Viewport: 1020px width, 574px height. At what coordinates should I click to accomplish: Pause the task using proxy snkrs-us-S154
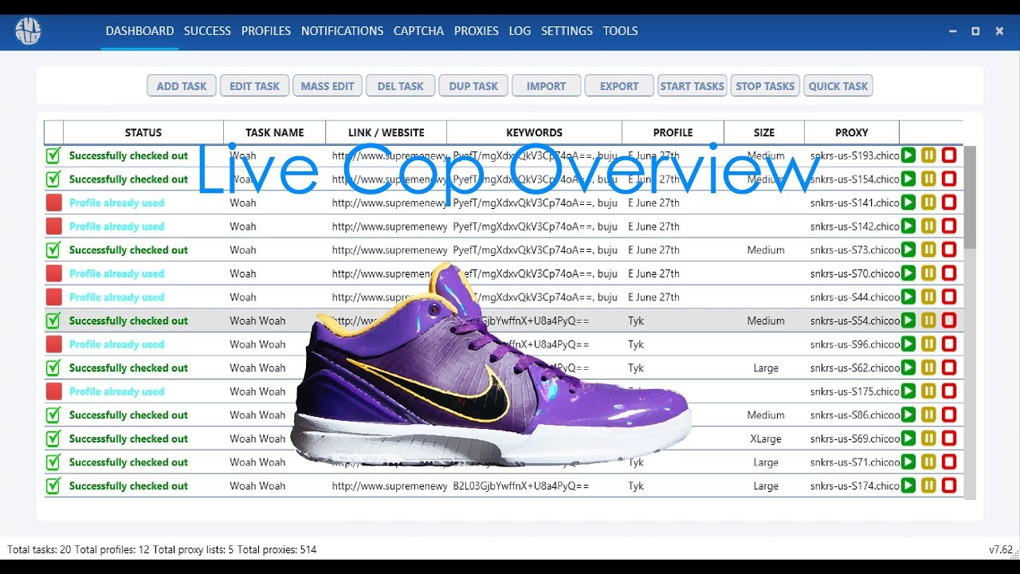click(x=928, y=179)
